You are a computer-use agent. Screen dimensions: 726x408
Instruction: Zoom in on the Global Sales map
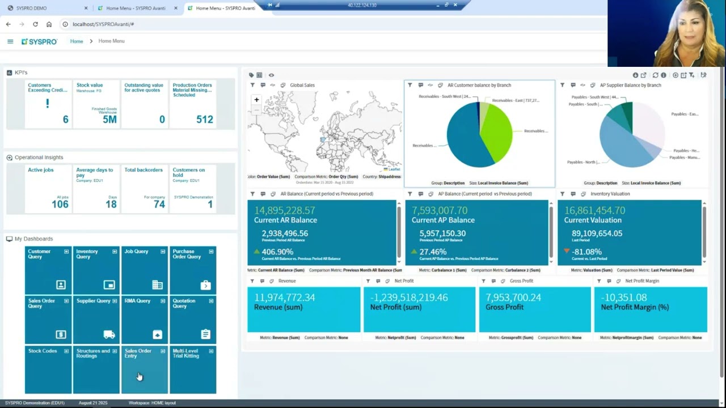tap(256, 100)
